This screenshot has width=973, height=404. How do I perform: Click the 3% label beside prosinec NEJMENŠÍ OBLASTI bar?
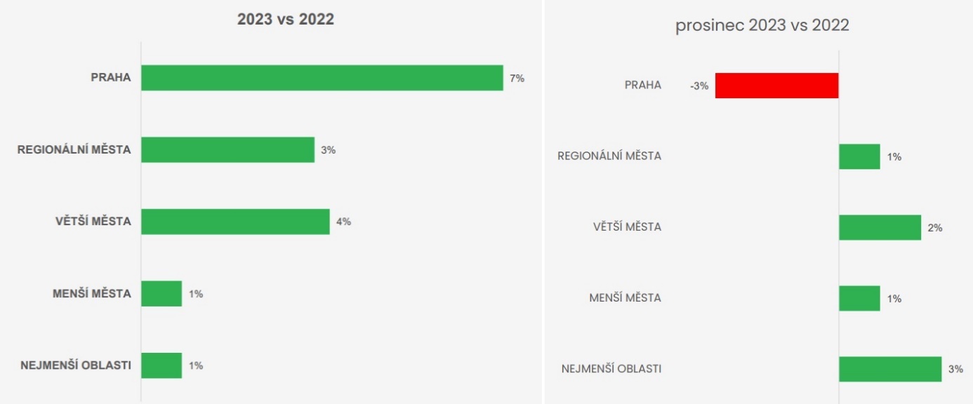point(955,370)
